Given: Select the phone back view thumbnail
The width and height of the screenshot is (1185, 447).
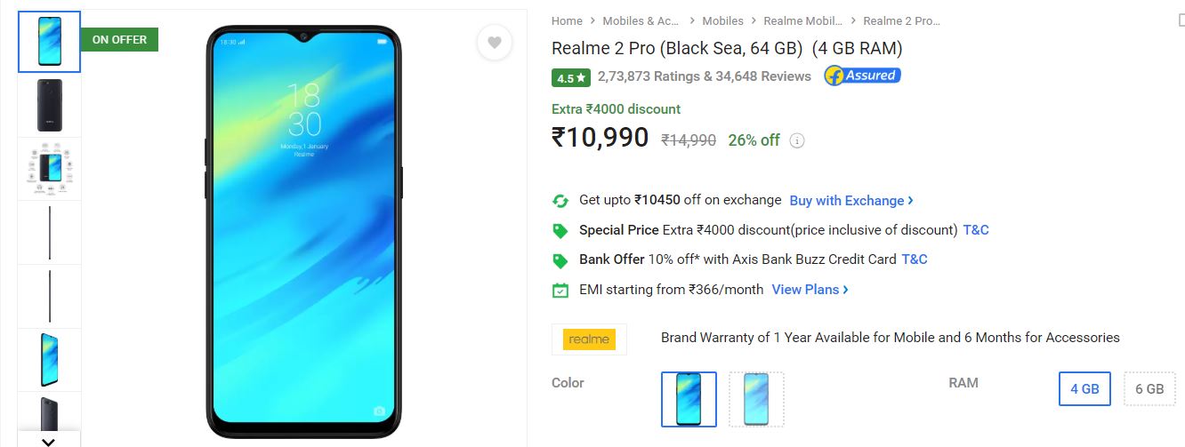Looking at the screenshot, I should (x=50, y=106).
